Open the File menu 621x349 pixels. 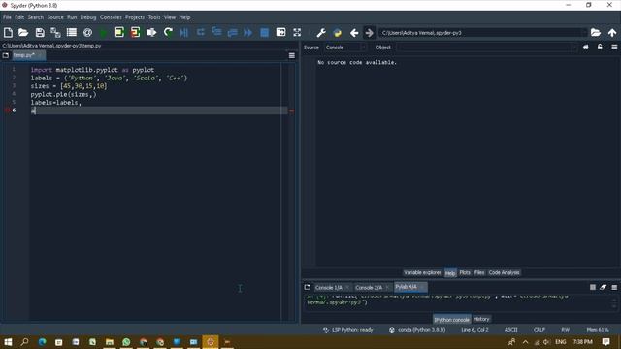coord(7,17)
